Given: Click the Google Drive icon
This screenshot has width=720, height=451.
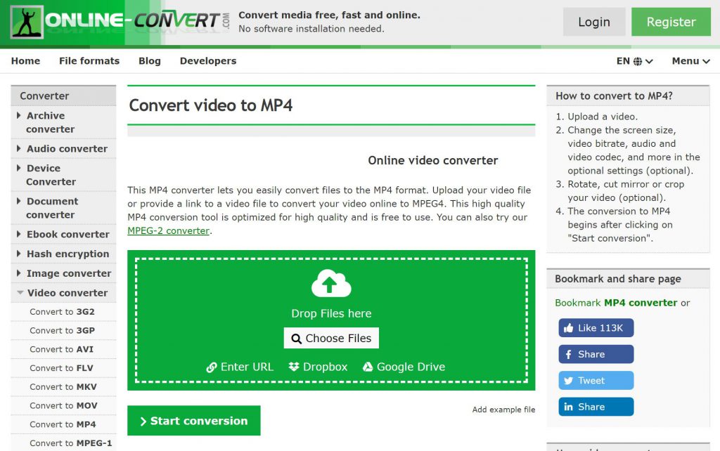Looking at the screenshot, I should point(367,367).
